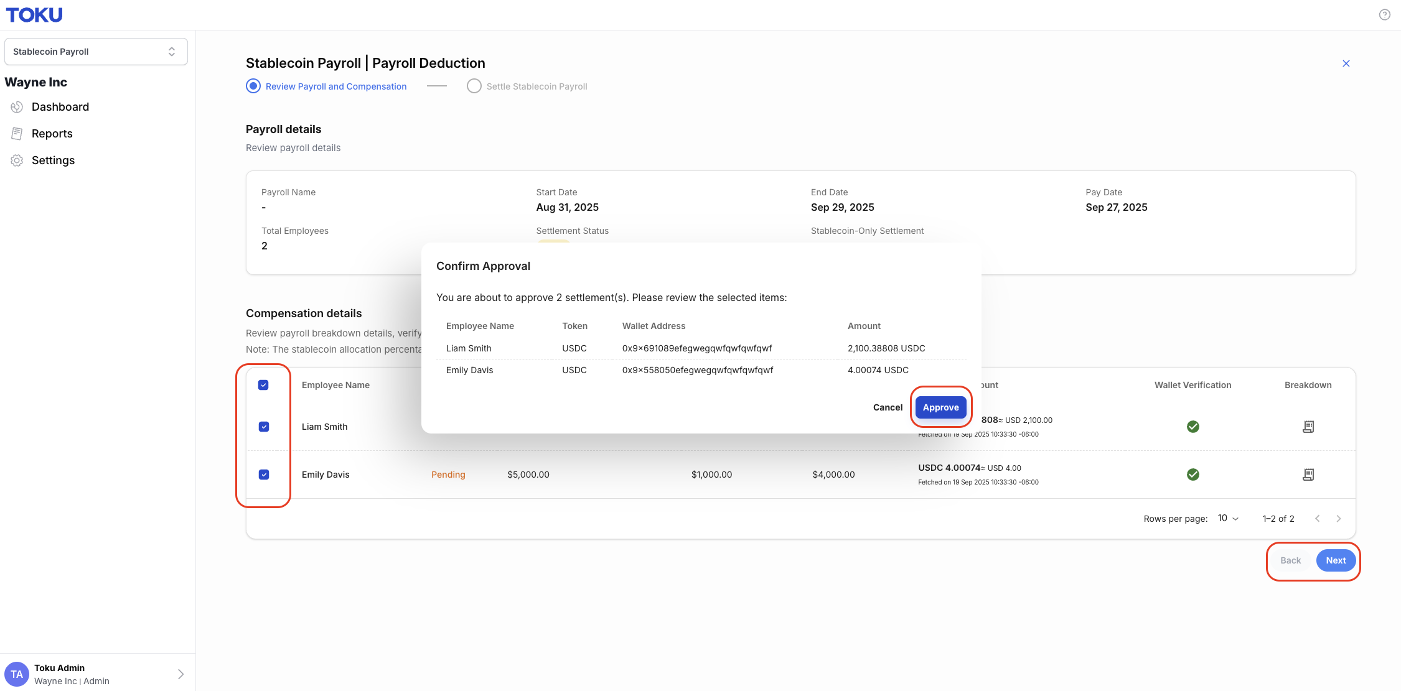Click the Wallet Verification column header
The height and width of the screenshot is (691, 1401).
coord(1192,385)
